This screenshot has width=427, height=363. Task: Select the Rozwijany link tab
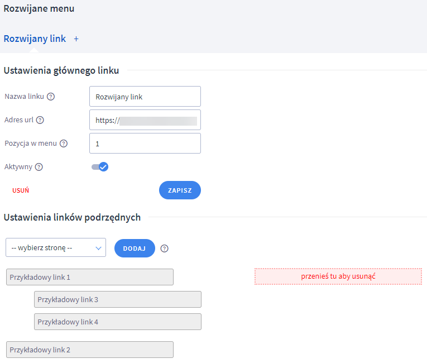point(35,39)
